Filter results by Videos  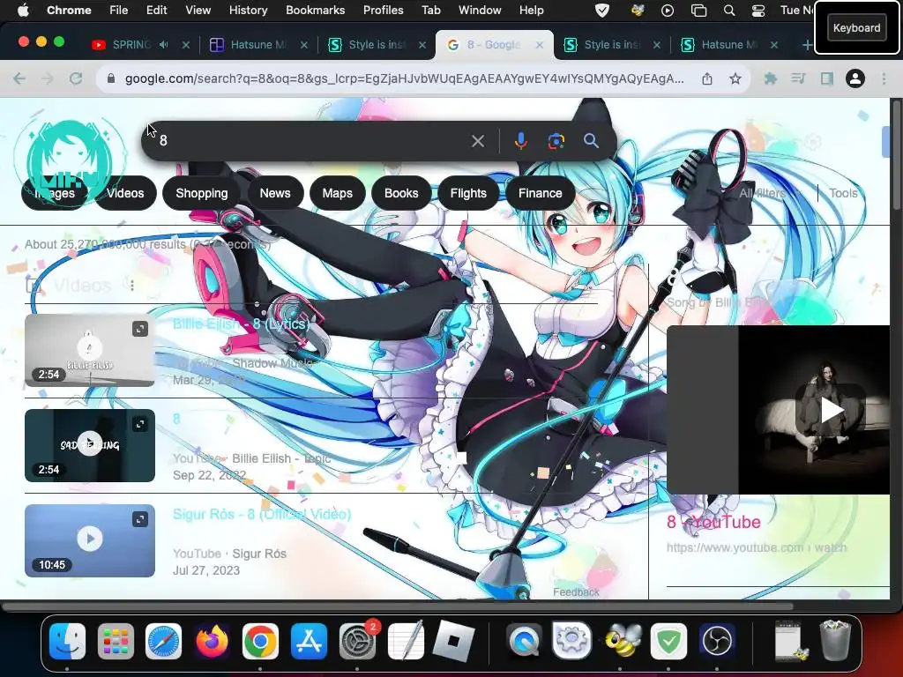click(125, 193)
